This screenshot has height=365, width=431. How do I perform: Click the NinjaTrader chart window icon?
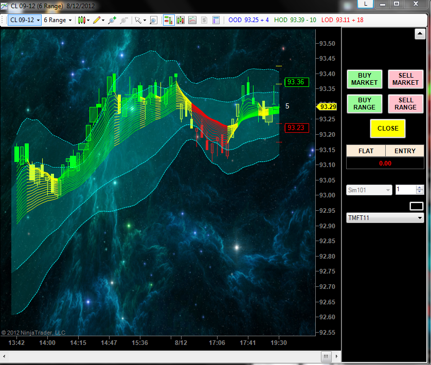point(4,6)
